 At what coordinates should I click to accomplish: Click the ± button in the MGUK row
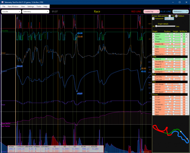(x=184, y=90)
